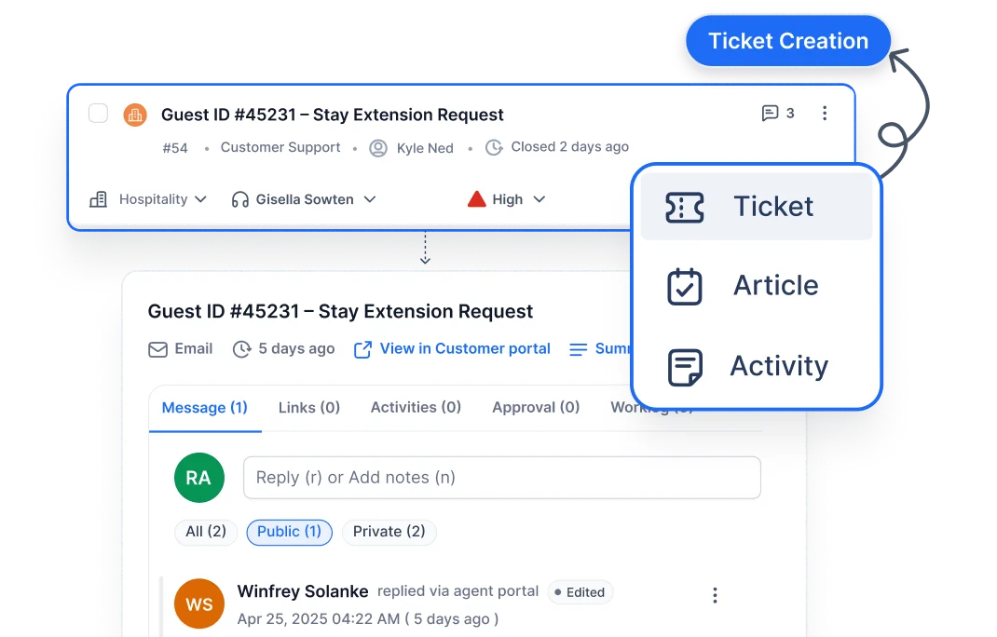
Task: Click the Reply or Add notes field
Action: pyautogui.click(x=502, y=477)
